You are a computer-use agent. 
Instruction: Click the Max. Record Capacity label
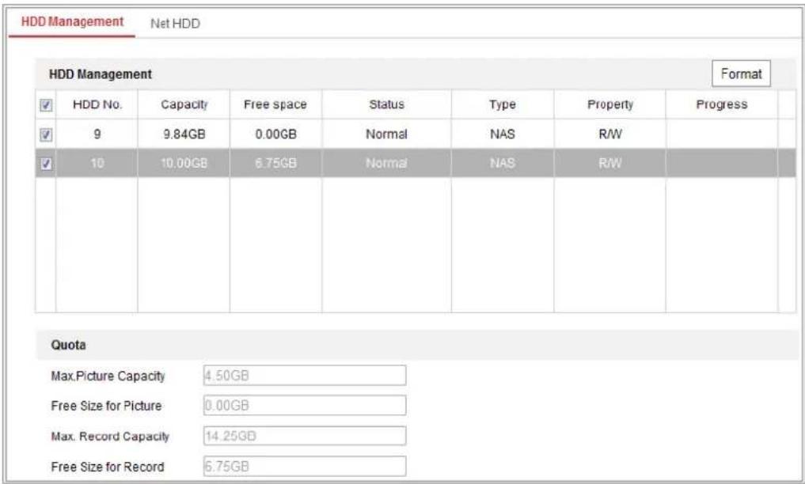point(110,437)
